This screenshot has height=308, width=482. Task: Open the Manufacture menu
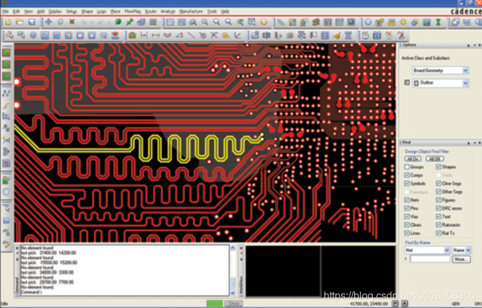click(x=192, y=12)
